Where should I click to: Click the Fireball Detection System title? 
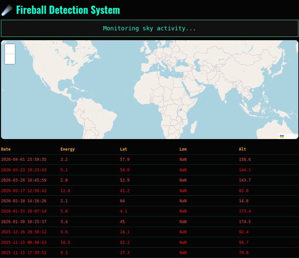(x=68, y=10)
